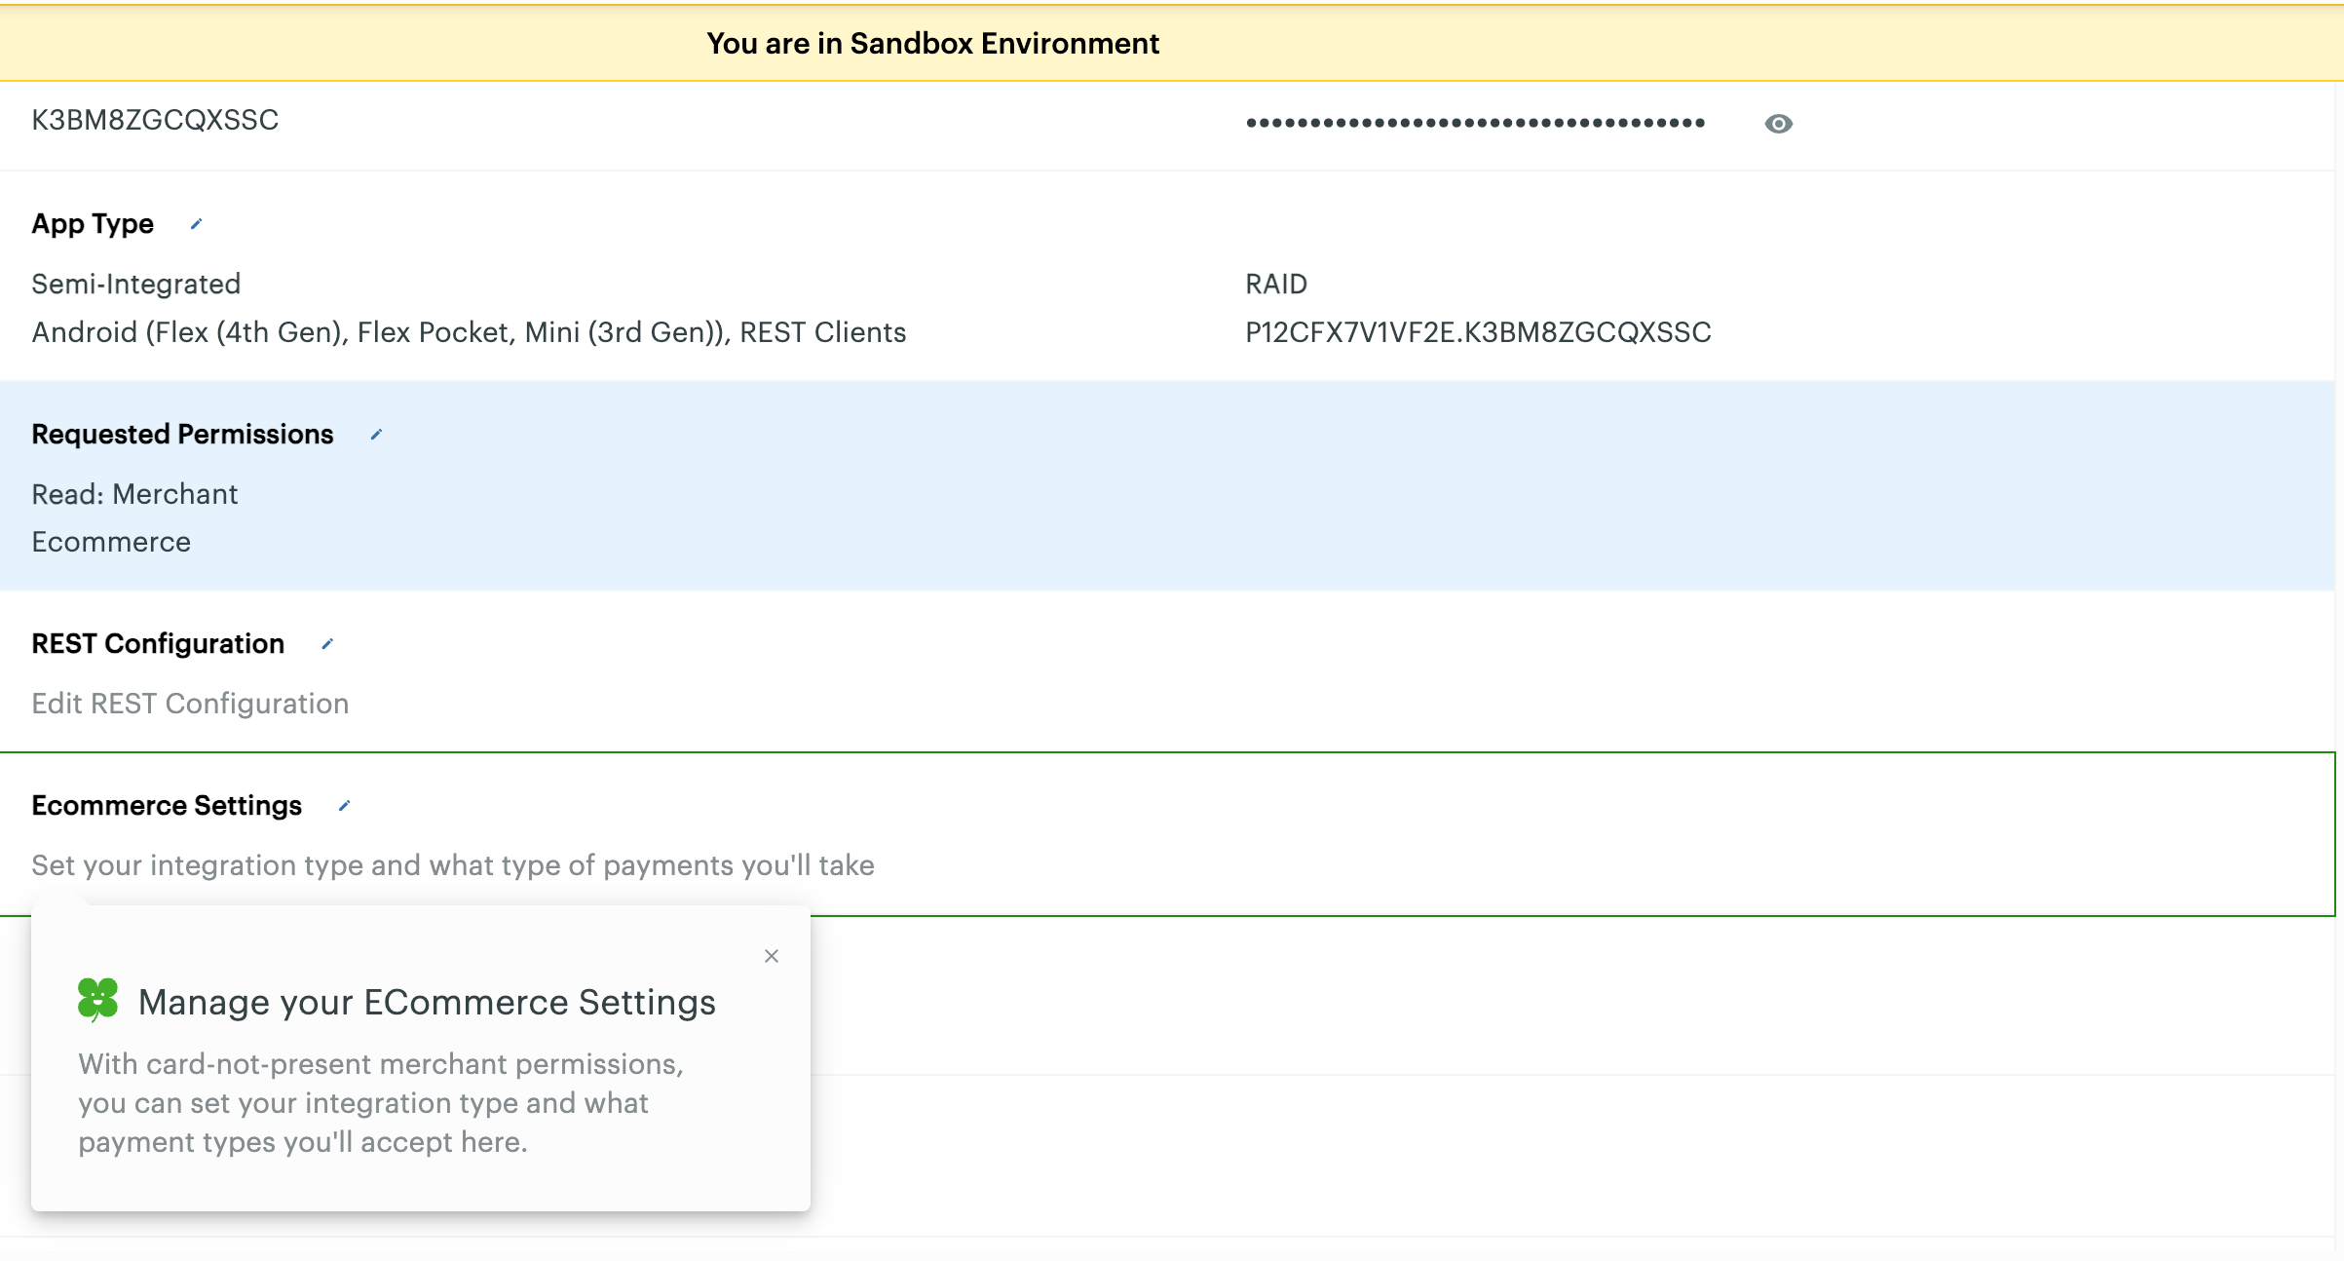Click the RAID value P12CFX7V1VF2E.K3BM8ZGCQXSSC
2344x1261 pixels.
coord(1478,332)
